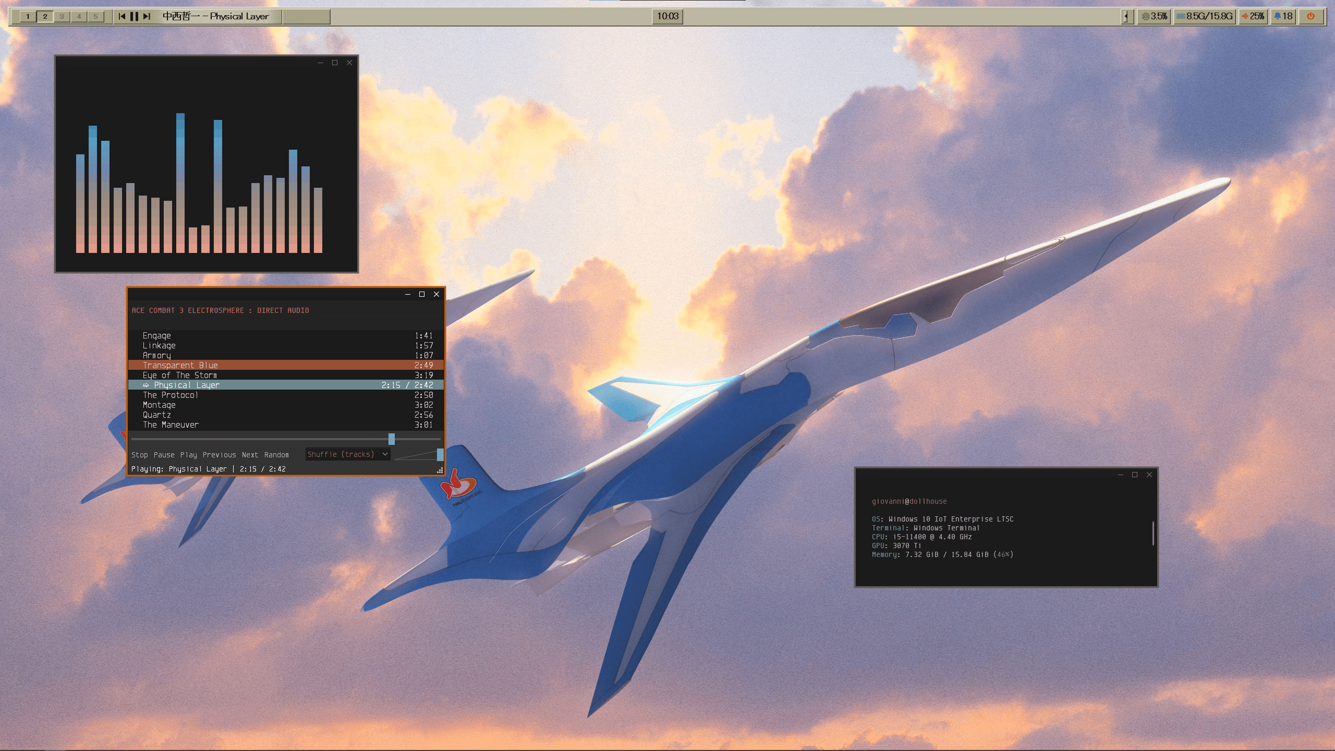The height and width of the screenshot is (751, 1335).
Task: Select the Engage track
Action: pos(286,336)
